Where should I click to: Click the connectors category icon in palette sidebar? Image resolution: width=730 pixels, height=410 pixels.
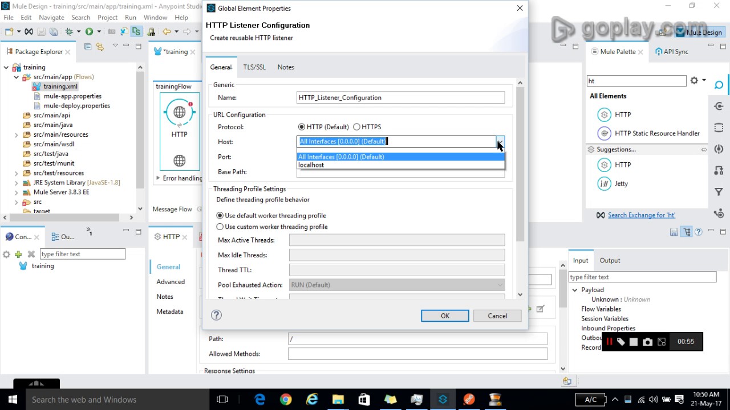[719, 106]
